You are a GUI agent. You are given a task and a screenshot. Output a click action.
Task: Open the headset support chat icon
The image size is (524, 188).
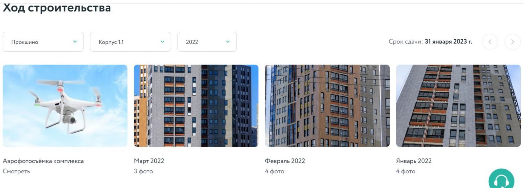click(x=501, y=180)
